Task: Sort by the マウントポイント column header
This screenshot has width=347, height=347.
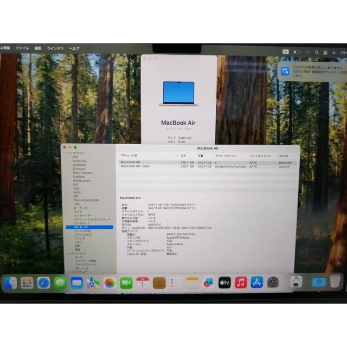Action: (226, 156)
